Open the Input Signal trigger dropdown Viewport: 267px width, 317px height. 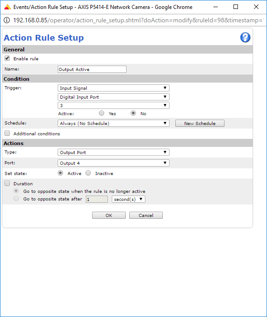(114, 88)
